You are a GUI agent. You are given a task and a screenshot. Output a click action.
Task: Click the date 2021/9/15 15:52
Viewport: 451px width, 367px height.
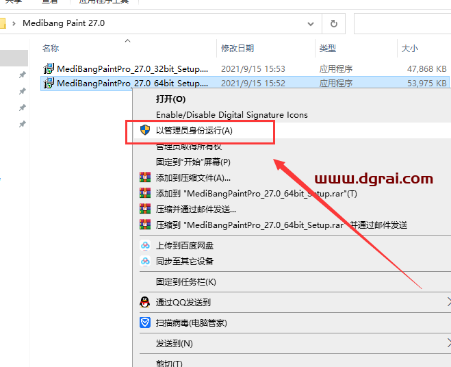pyautogui.click(x=253, y=83)
